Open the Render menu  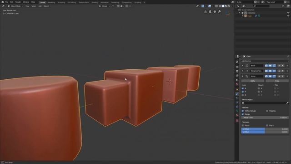[x=18, y=2]
